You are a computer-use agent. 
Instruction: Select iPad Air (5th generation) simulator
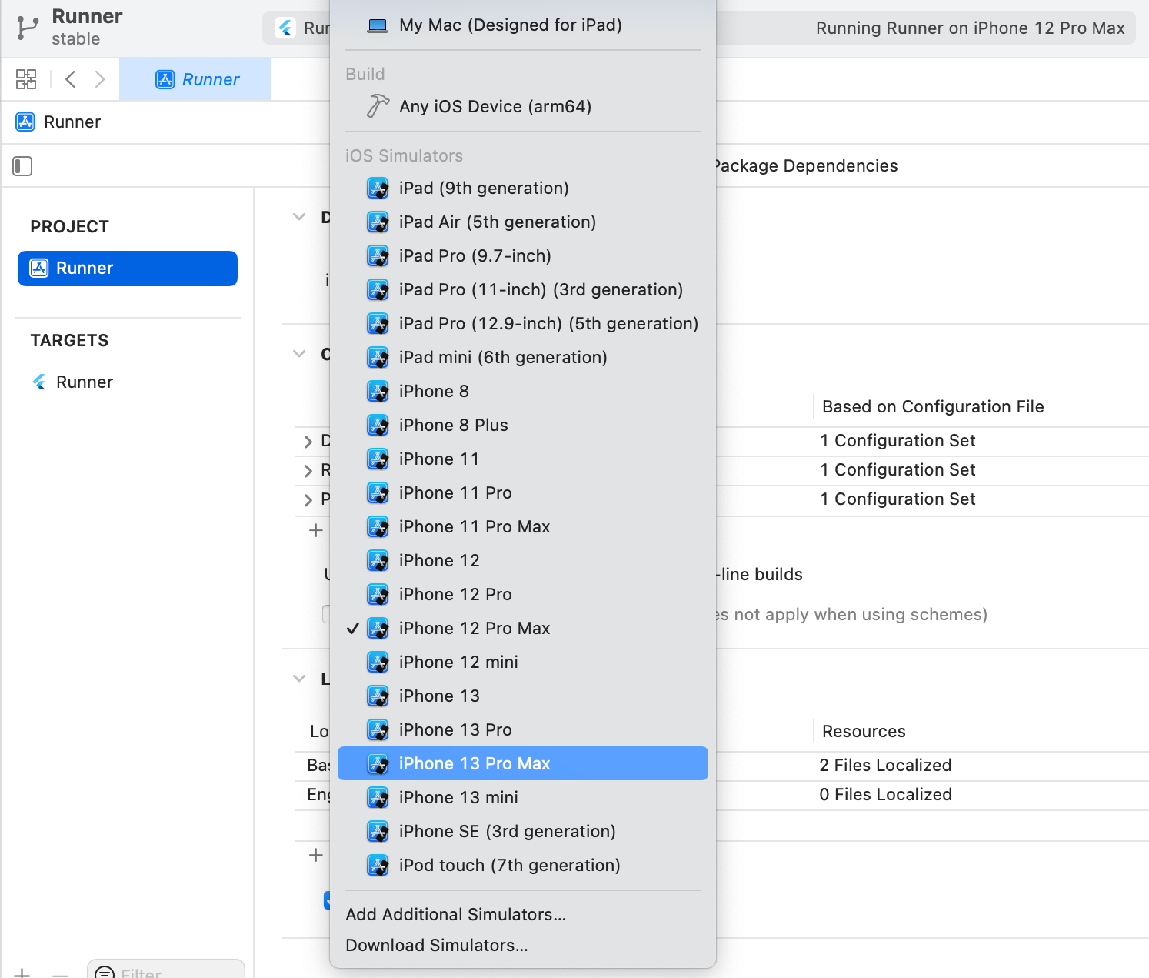(x=522, y=222)
